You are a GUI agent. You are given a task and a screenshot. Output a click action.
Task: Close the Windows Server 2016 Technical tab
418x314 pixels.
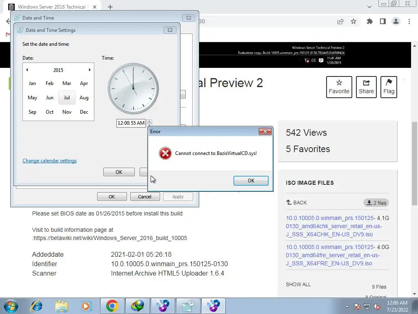95,7
